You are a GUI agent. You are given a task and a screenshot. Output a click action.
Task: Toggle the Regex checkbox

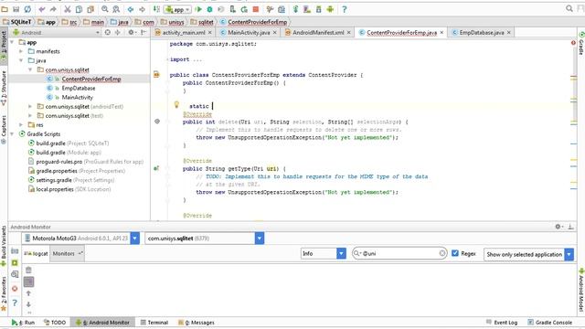click(455, 253)
